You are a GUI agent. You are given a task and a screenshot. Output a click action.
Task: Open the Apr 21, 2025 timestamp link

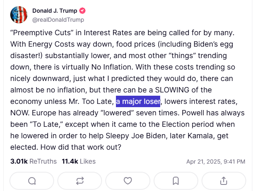click(x=216, y=162)
